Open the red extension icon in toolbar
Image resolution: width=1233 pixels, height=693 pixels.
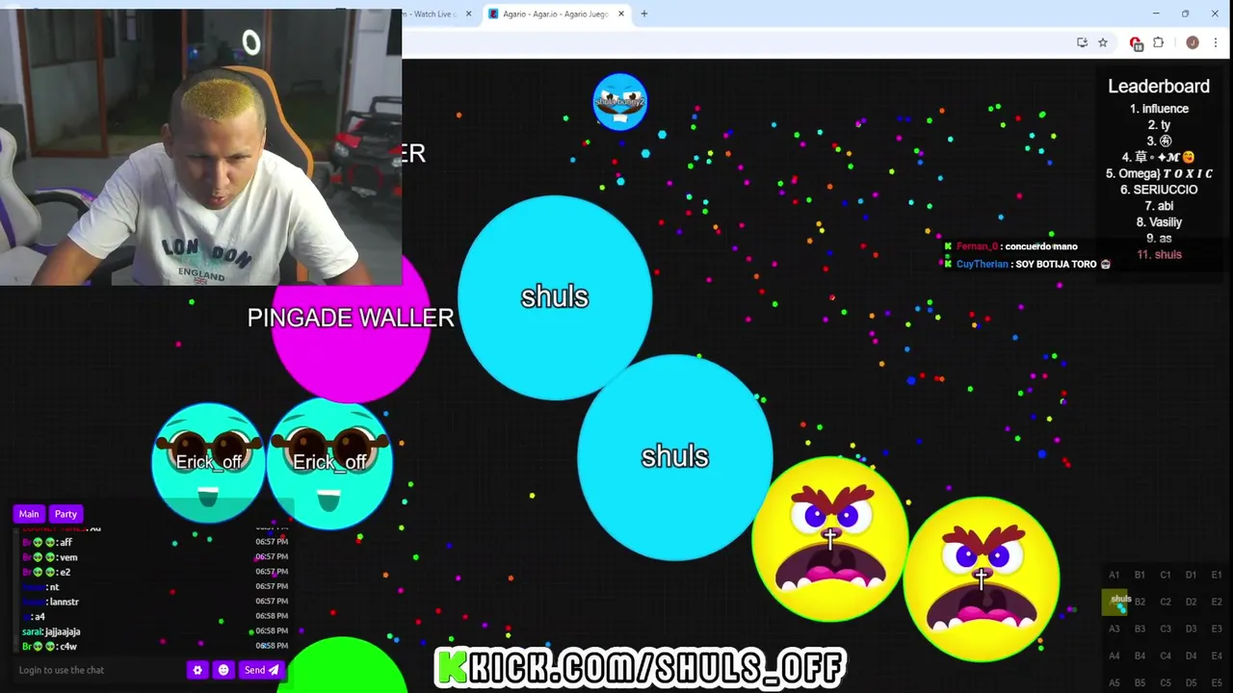tap(1136, 42)
